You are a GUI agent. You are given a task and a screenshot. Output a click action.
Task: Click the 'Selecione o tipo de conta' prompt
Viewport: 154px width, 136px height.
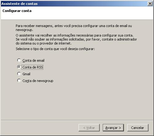pyautogui.click(x=55, y=49)
